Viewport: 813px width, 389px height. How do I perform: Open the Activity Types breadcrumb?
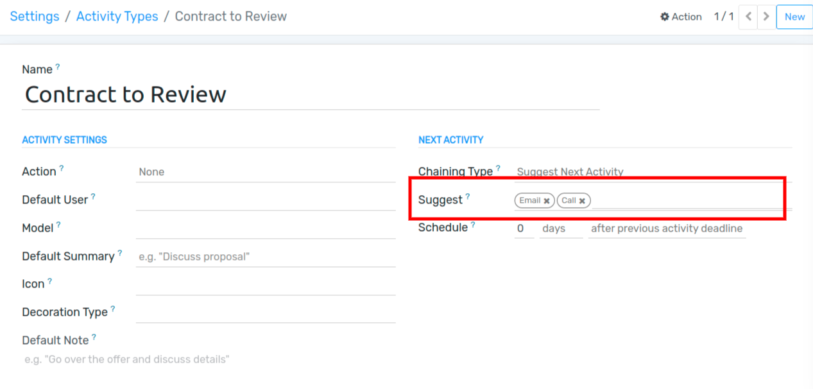117,17
